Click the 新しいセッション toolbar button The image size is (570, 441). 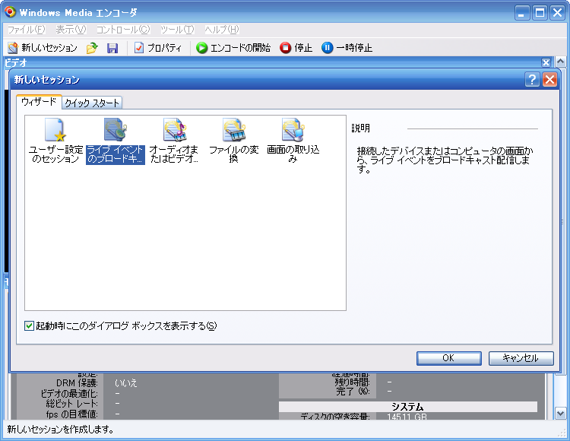click(43, 48)
